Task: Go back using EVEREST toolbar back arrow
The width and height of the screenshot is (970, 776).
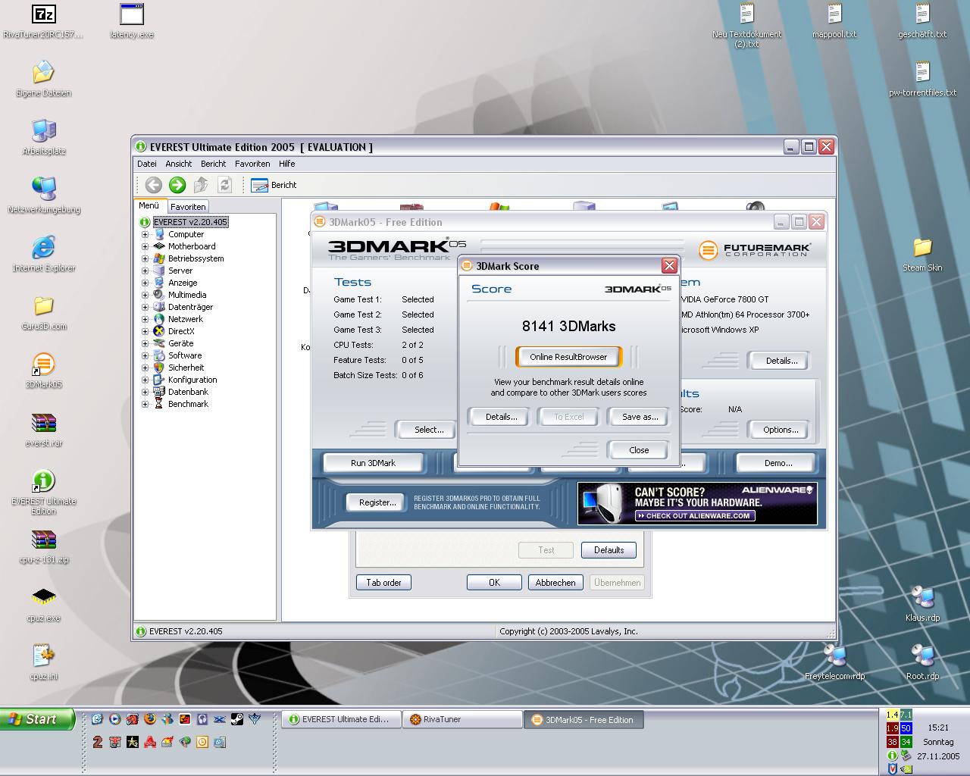Action: pos(154,184)
